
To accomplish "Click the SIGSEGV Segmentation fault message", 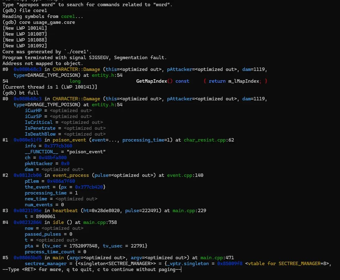I will (85, 58).
